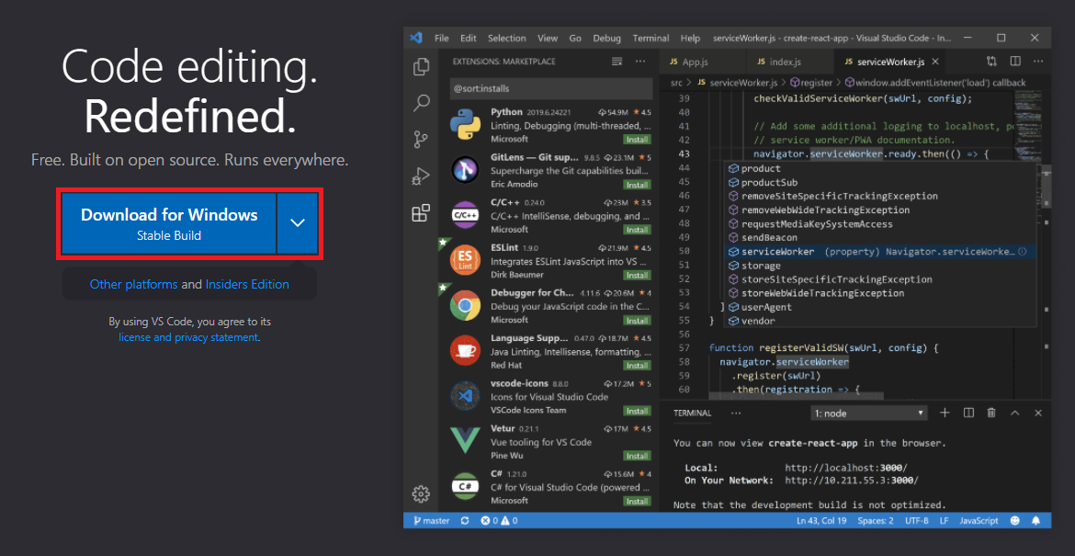Open Help menu
The image size is (1075, 556).
pos(690,39)
